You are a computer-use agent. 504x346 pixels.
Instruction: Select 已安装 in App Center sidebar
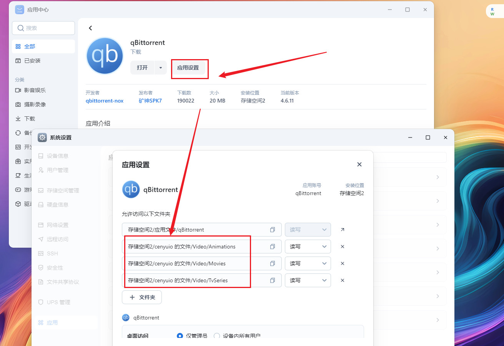pyautogui.click(x=43, y=61)
